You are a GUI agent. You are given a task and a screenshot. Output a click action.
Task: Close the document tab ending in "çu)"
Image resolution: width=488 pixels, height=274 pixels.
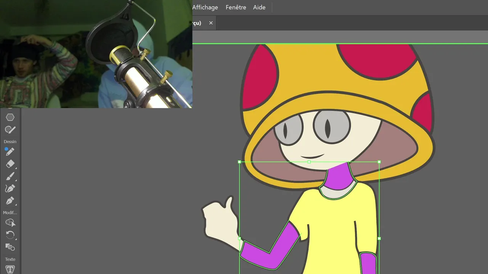click(x=211, y=23)
